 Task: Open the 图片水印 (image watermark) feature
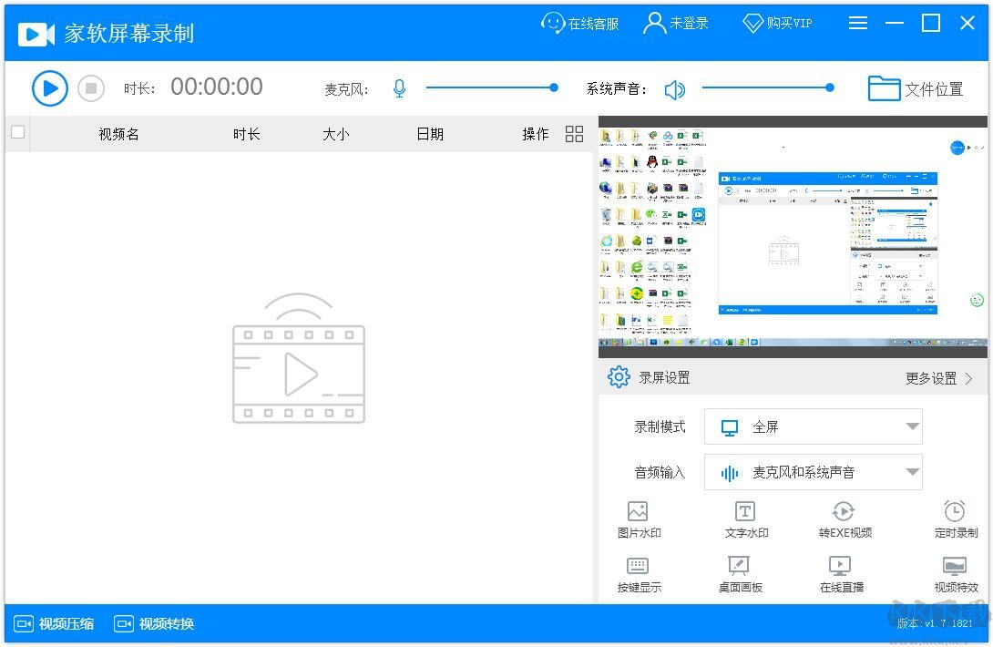[x=639, y=519]
